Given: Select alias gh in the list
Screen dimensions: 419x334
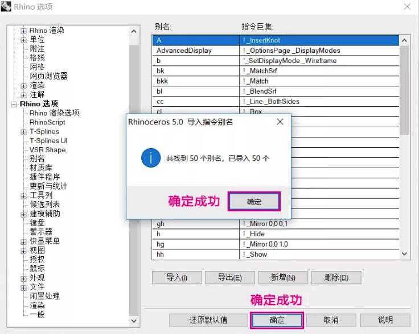Looking at the screenshot, I should point(276,224).
